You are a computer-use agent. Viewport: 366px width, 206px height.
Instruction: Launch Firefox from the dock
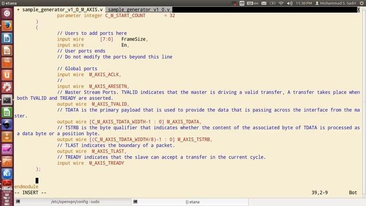pyautogui.click(x=7, y=25)
